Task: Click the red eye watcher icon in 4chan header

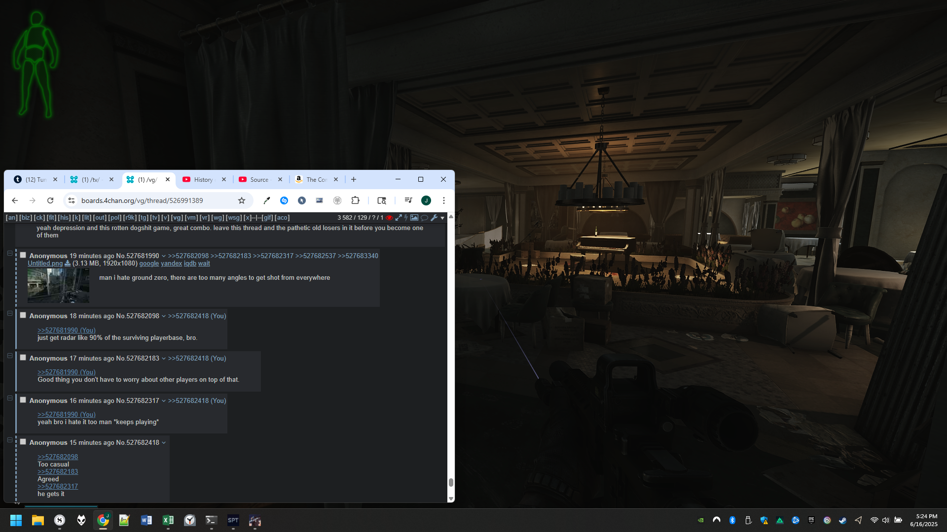Action: pos(389,218)
